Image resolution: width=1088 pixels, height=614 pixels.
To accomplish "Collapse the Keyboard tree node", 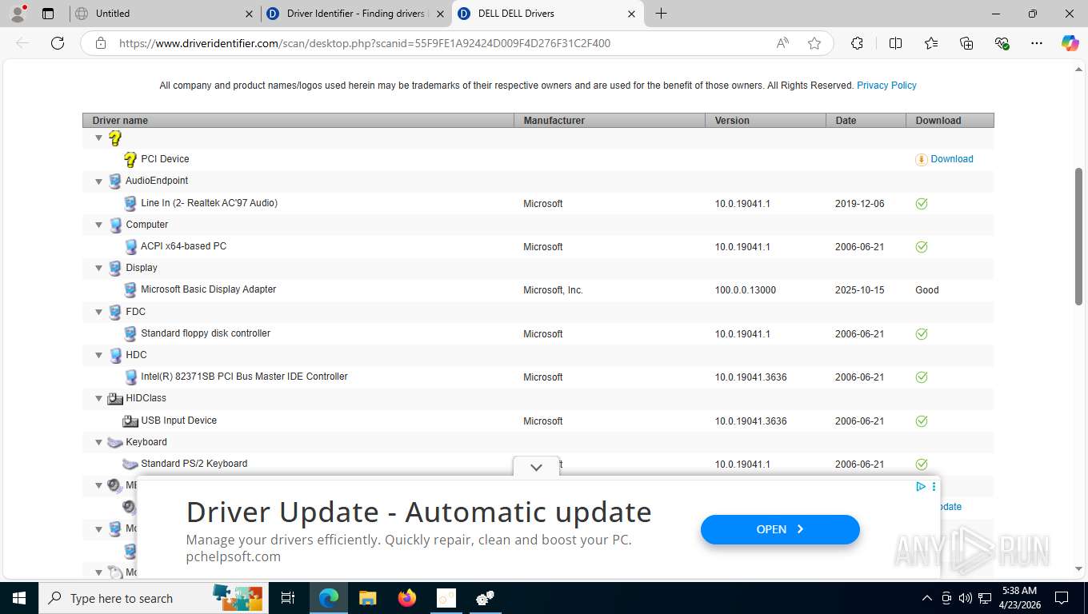I will pyautogui.click(x=99, y=442).
